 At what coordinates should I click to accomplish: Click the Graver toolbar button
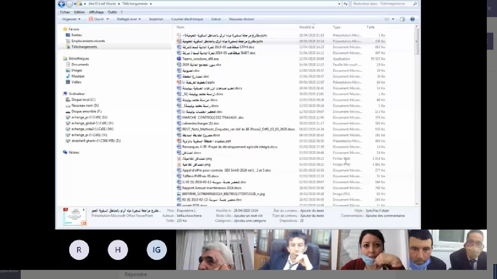(x=216, y=19)
